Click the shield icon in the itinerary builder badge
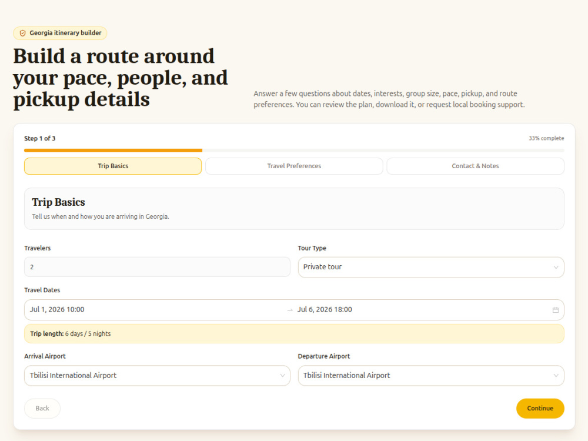 pyautogui.click(x=22, y=33)
